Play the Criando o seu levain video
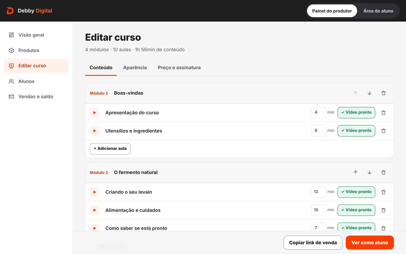 94,192
